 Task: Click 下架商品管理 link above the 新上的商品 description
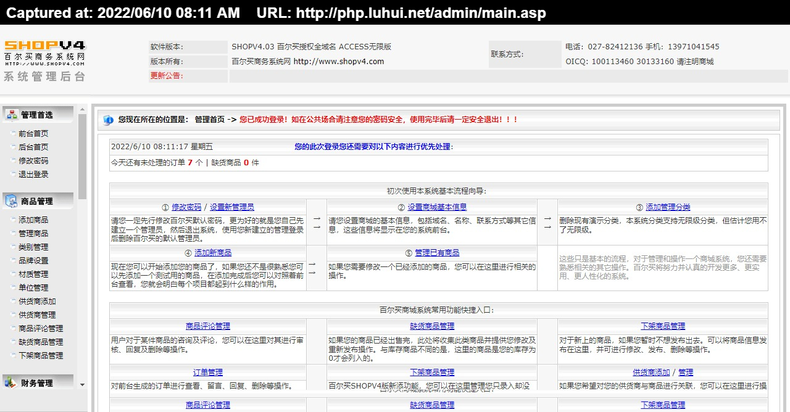coord(663,326)
